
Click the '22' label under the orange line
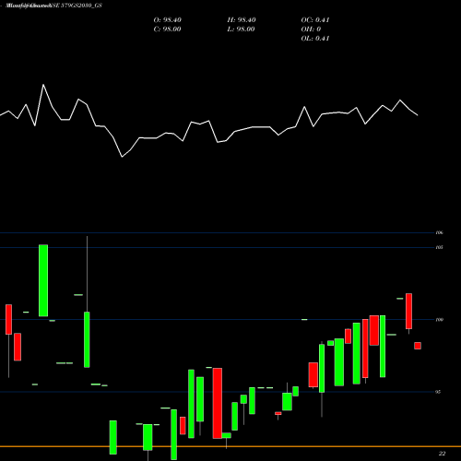coord(442,454)
